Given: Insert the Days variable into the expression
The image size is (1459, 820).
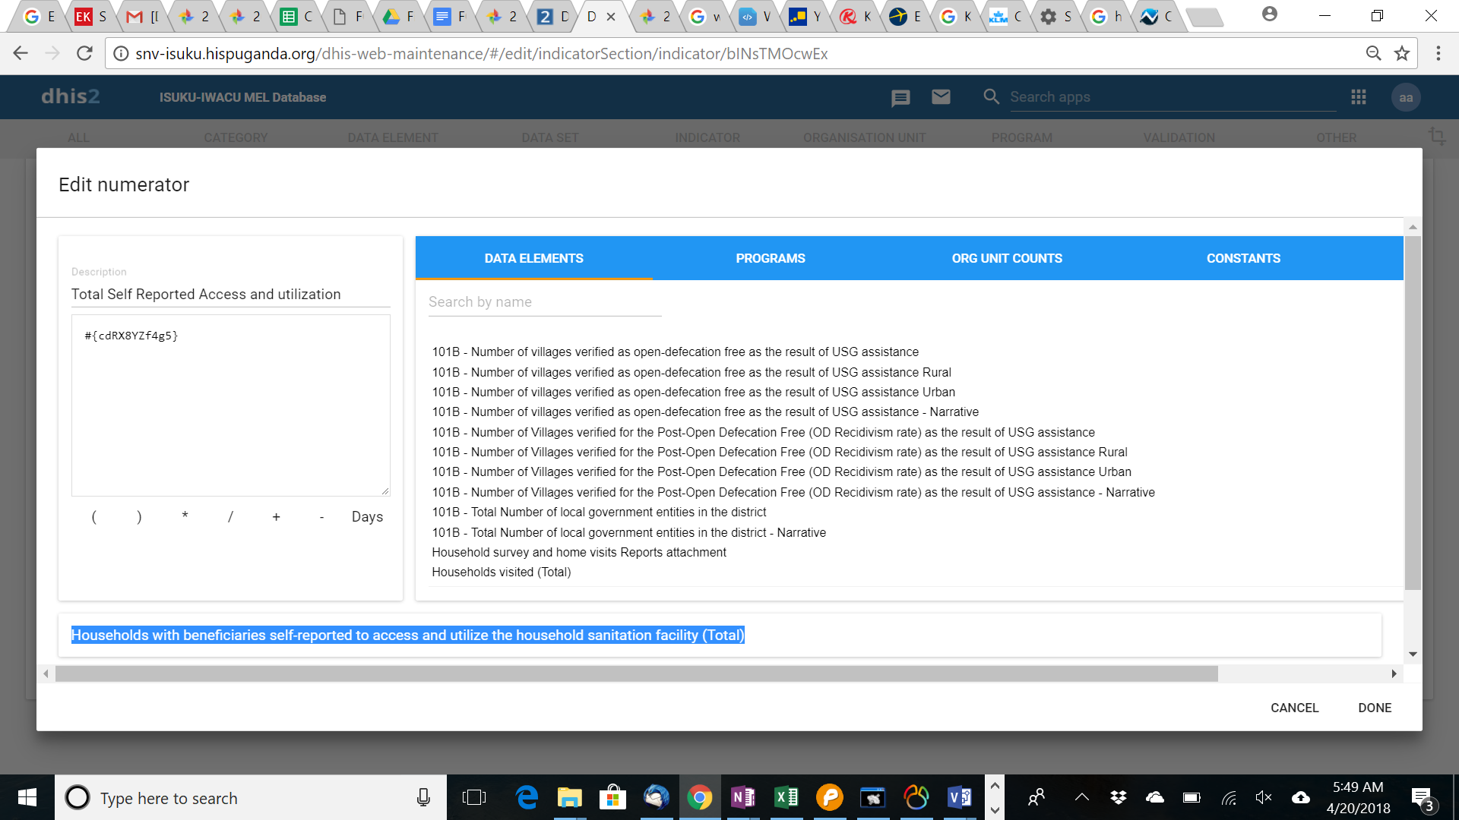Looking at the screenshot, I should (x=367, y=516).
